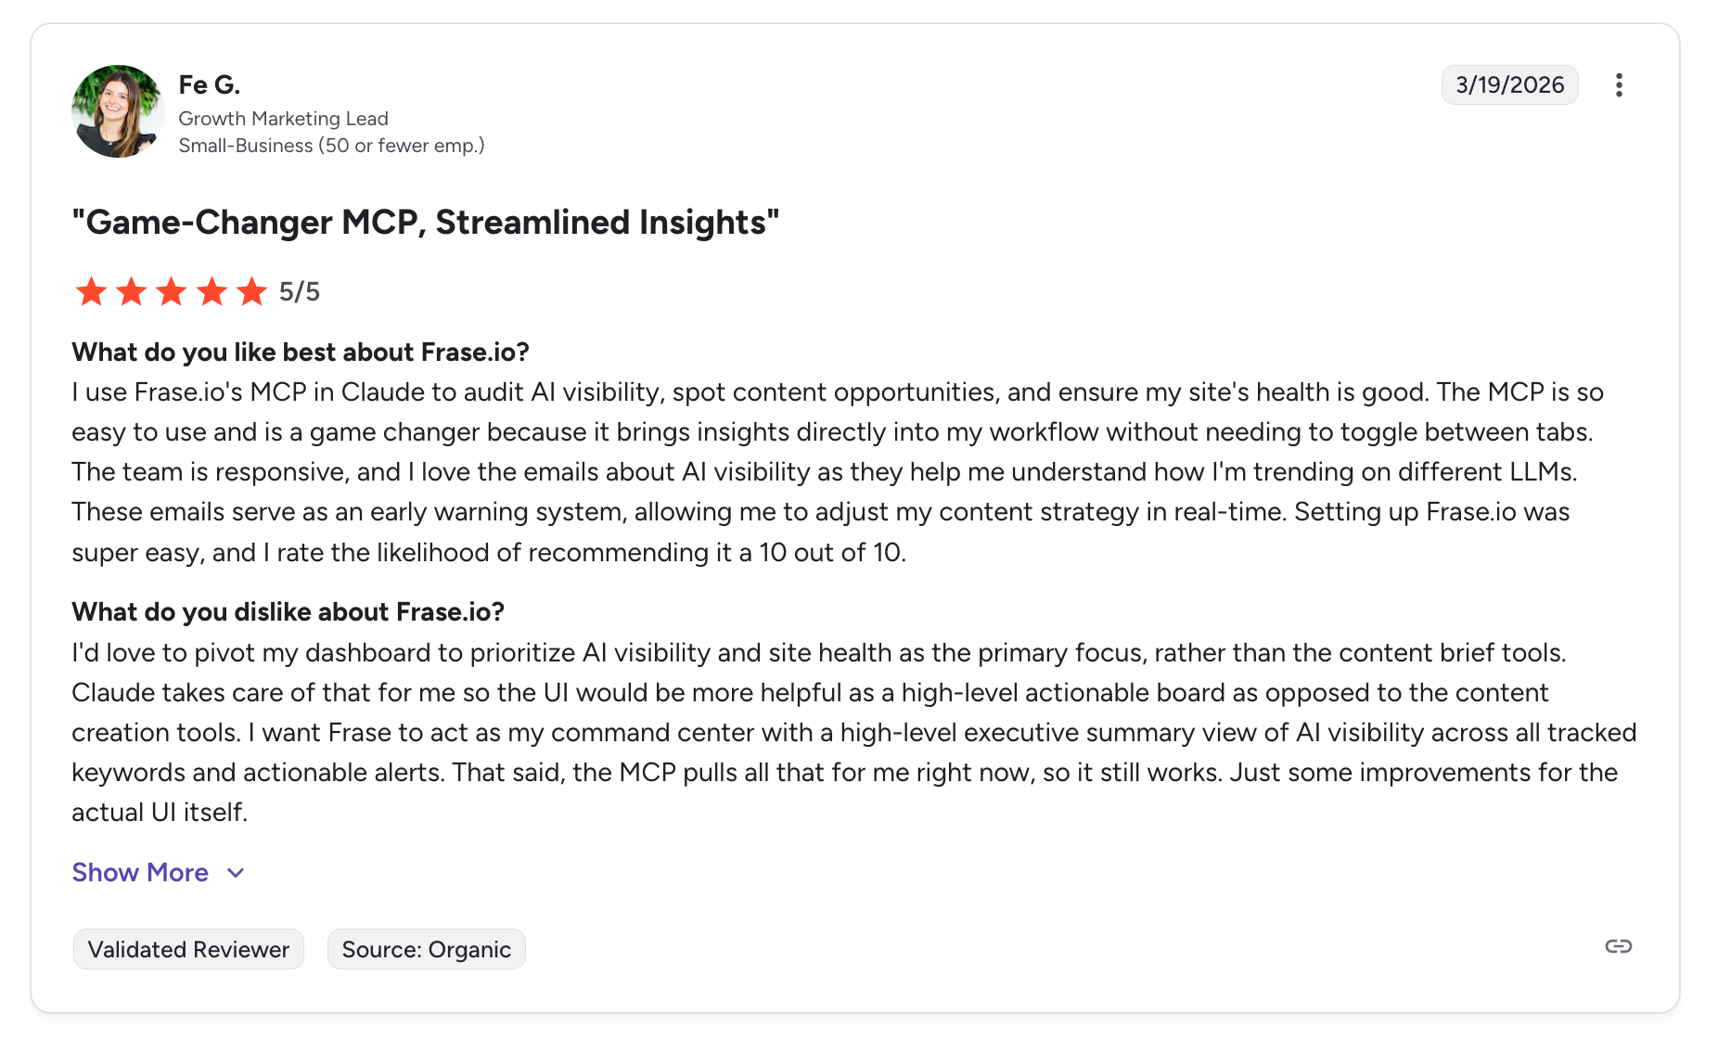Click the Small-Business company size label
Viewport: 1718px width, 1039px height.
click(x=331, y=146)
